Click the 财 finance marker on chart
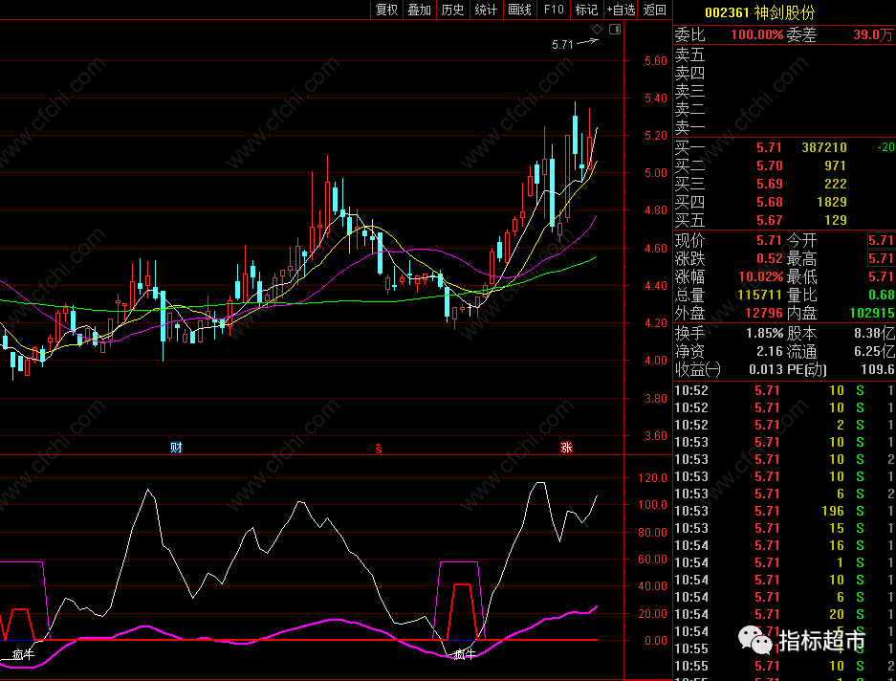 [x=176, y=447]
